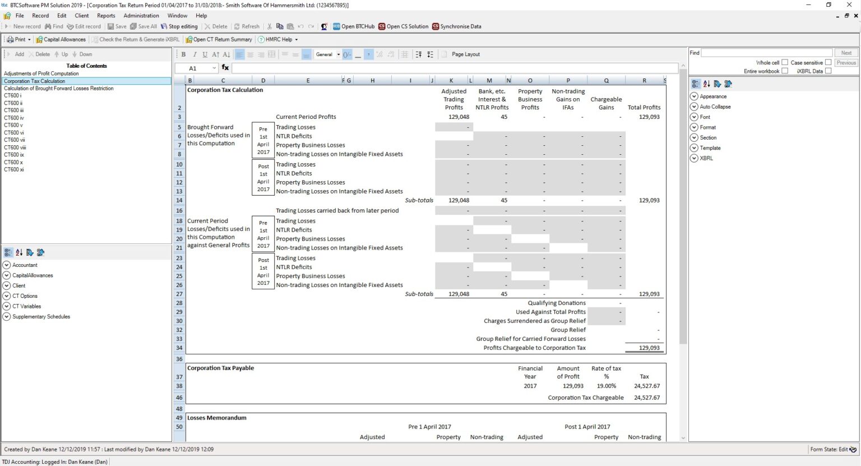Click the Find binoculars toolbar button

click(54, 26)
